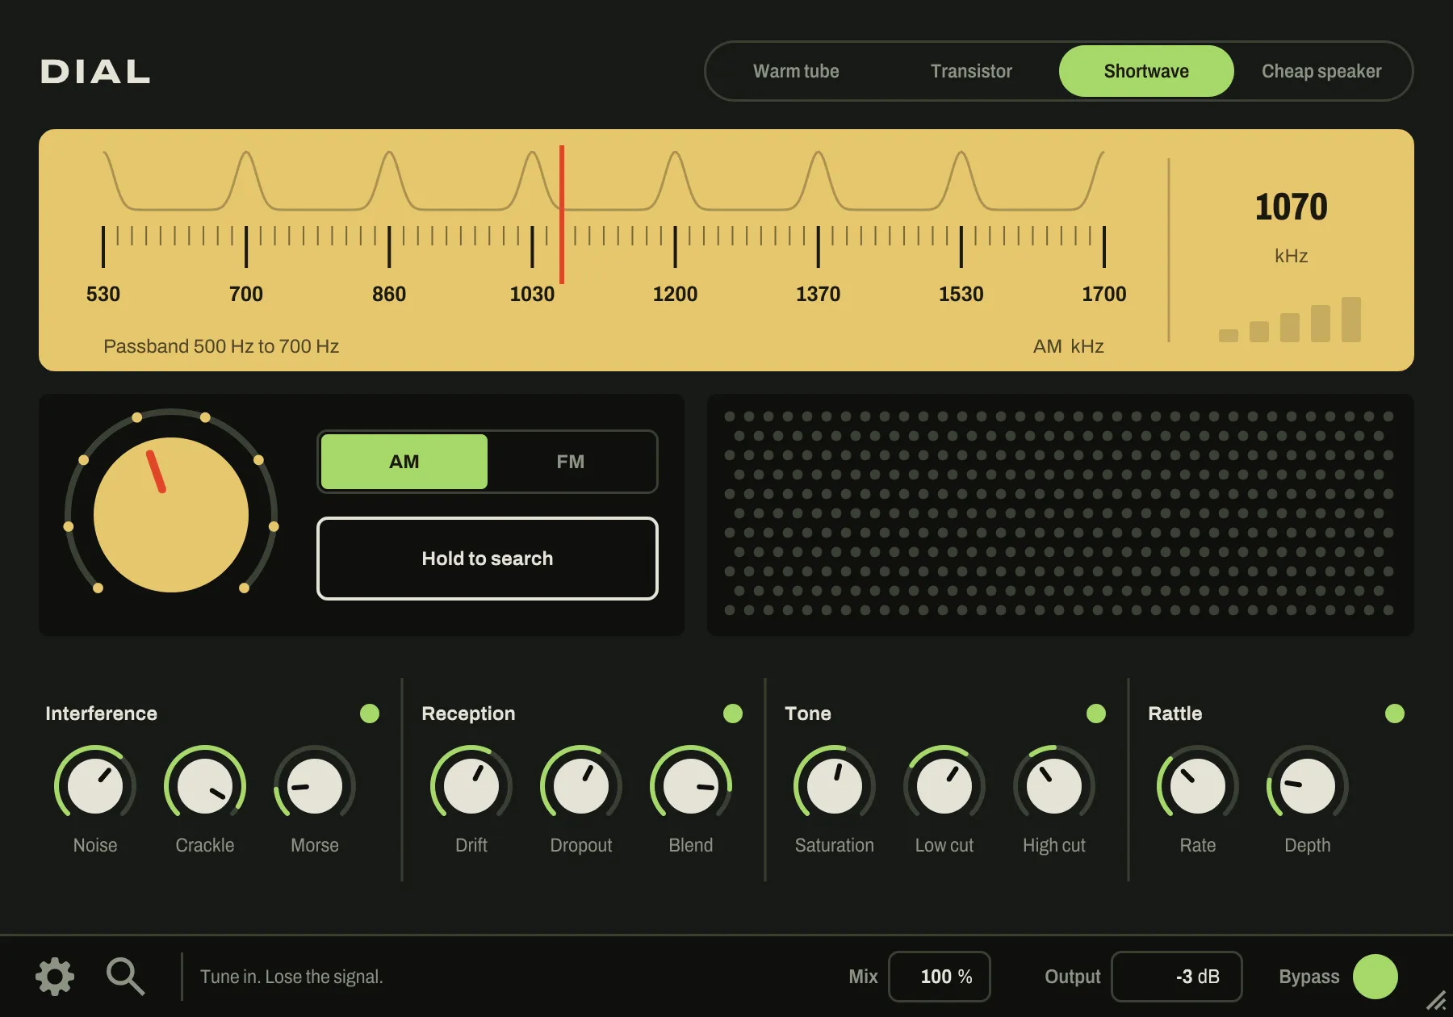This screenshot has width=1453, height=1017.
Task: Toggle the Rattle section on/off
Action: pos(1395,714)
